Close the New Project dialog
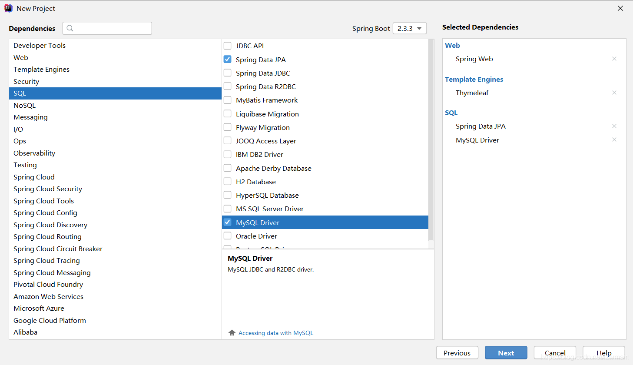The width and height of the screenshot is (633, 365). [x=620, y=8]
